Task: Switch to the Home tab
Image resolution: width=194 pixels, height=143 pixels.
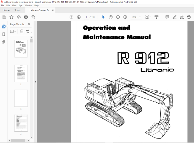Action: (x=6, y=10)
